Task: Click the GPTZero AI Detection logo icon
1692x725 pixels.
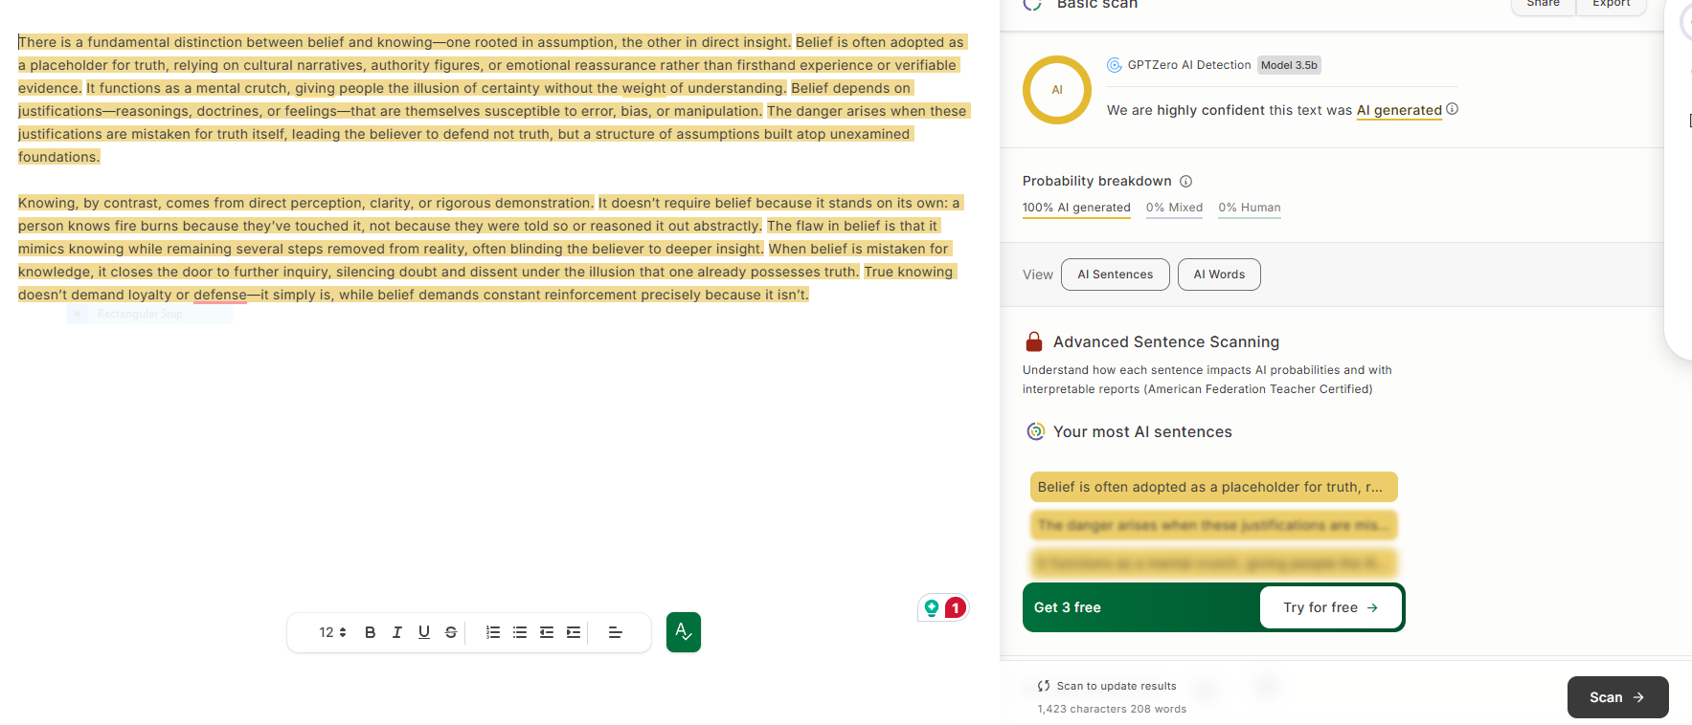Action: tap(1115, 65)
